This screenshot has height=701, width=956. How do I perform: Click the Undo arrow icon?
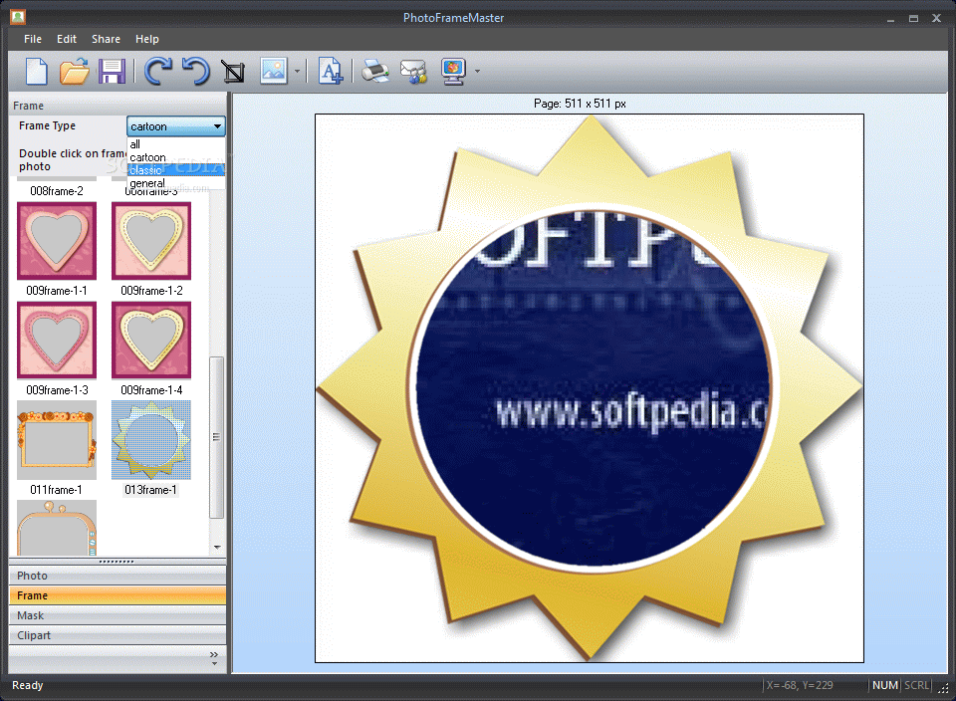pyautogui.click(x=196, y=71)
